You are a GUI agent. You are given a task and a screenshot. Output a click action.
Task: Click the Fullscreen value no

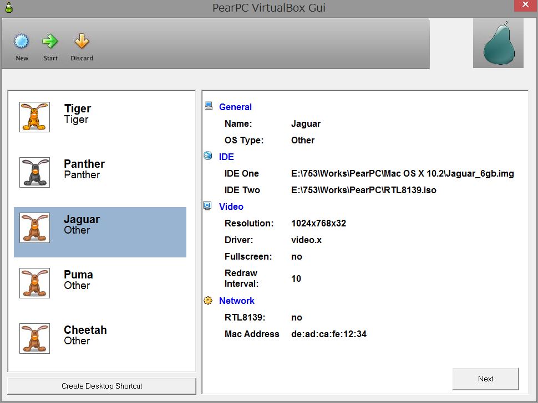(x=296, y=257)
